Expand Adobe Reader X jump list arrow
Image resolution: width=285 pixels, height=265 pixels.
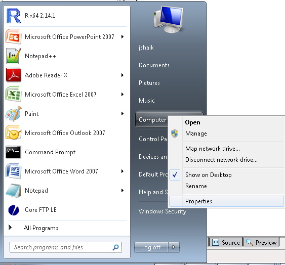[123, 75]
